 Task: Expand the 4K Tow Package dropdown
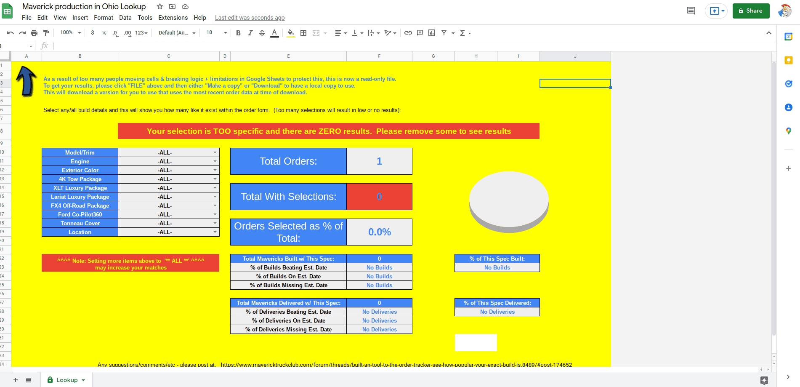point(215,179)
